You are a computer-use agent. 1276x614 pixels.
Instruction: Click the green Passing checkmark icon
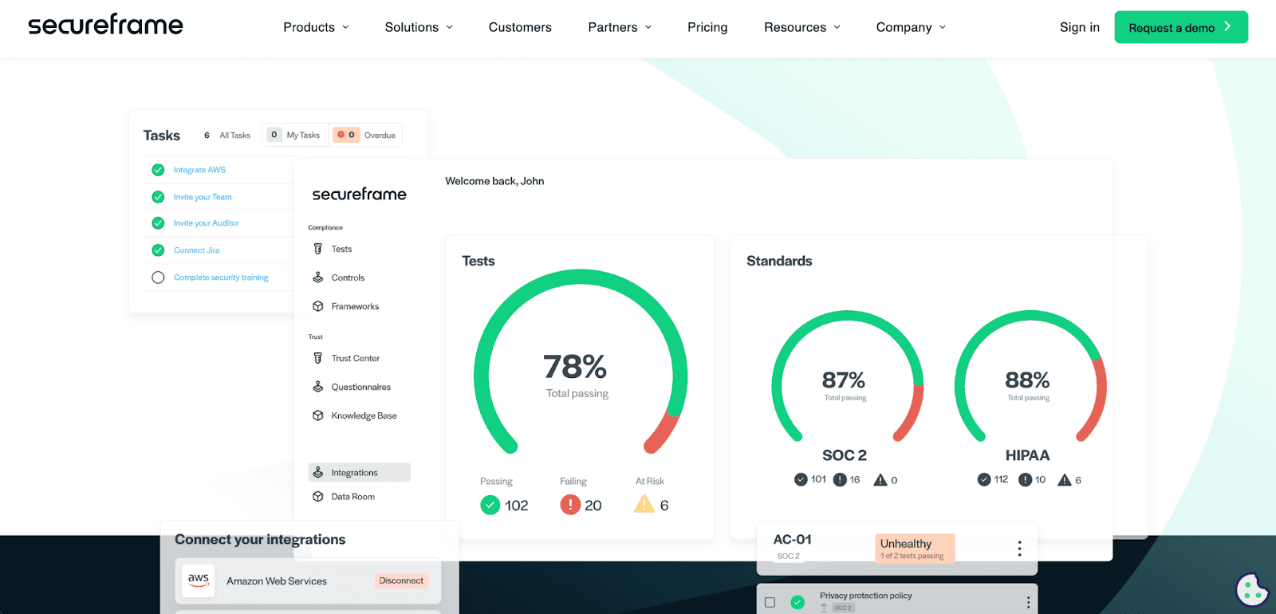490,505
